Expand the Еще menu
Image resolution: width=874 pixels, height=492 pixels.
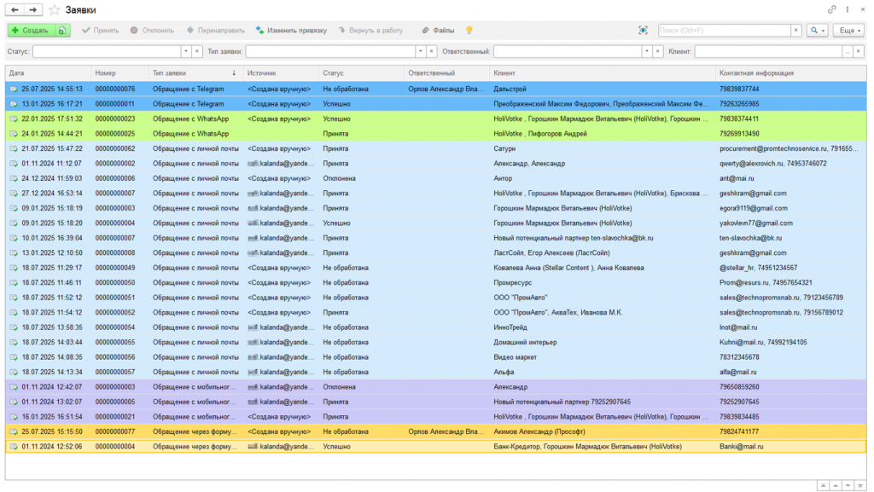pos(848,30)
